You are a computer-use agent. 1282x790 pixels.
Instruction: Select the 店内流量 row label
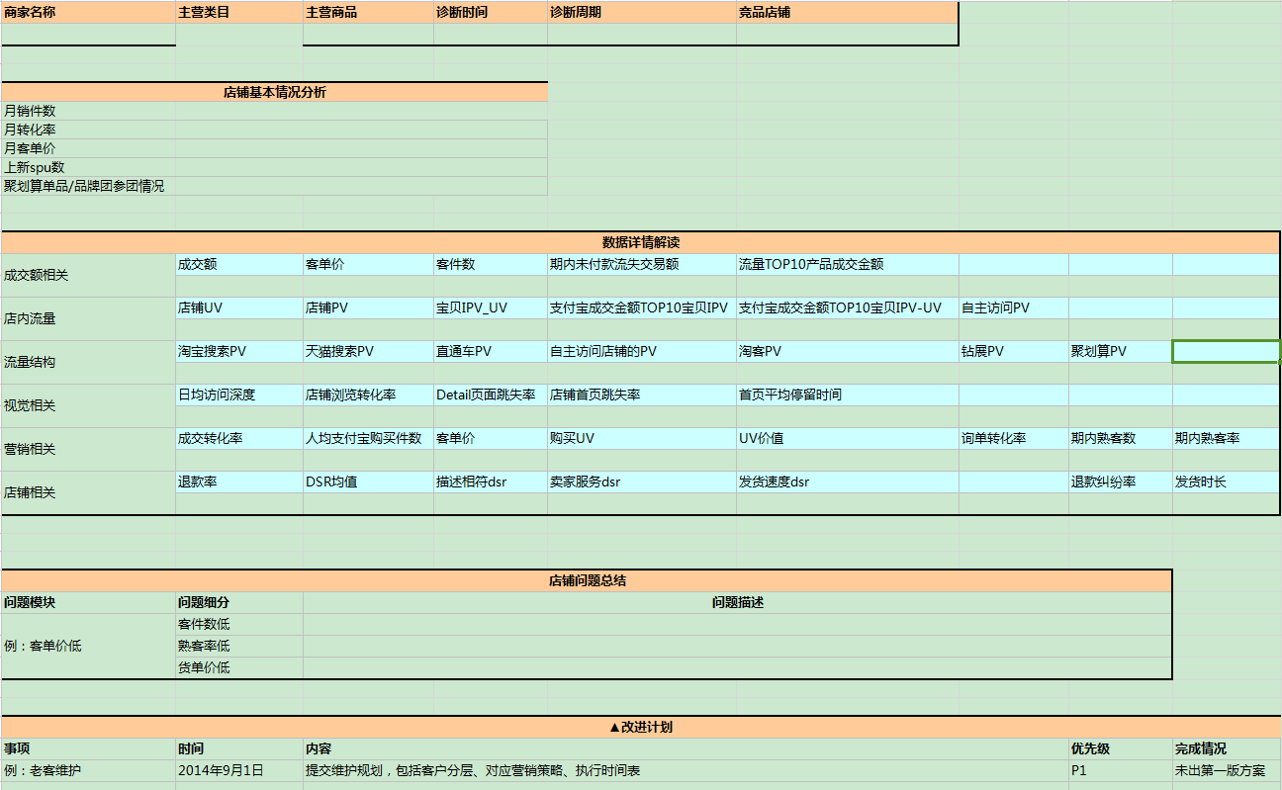(88, 318)
